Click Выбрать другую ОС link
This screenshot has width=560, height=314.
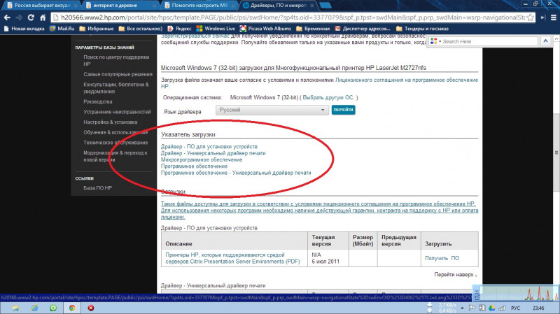328,97
